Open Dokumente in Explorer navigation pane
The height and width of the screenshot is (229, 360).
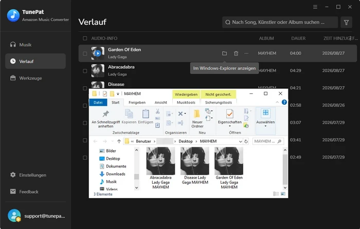coord(116,166)
